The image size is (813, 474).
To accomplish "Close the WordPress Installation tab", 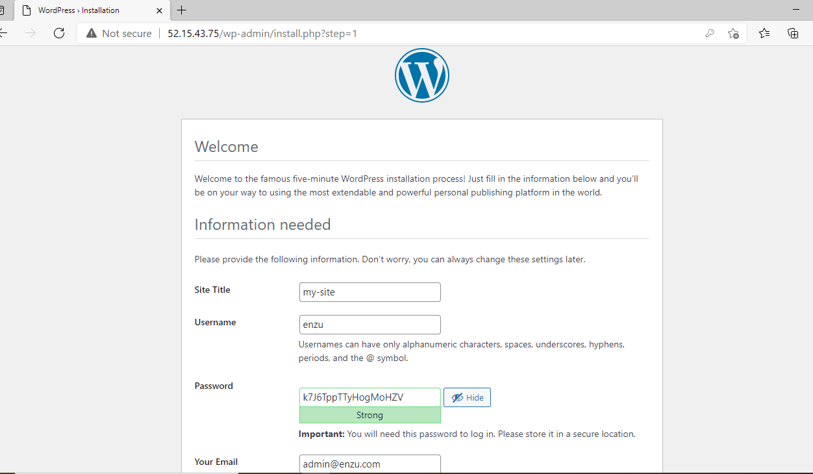I will (x=159, y=10).
